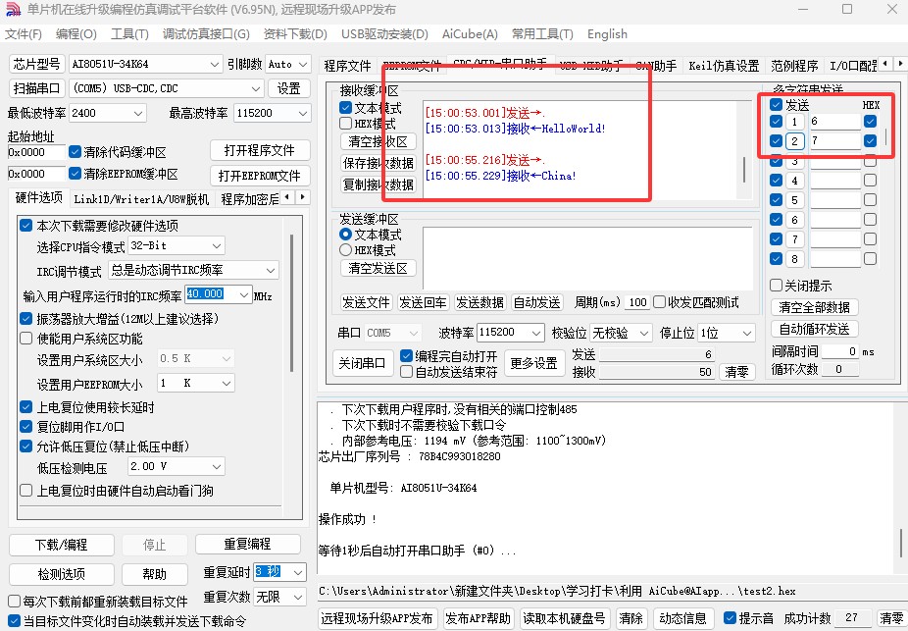Click the log output vertical scrollbar
The image size is (908, 631).
click(900, 544)
